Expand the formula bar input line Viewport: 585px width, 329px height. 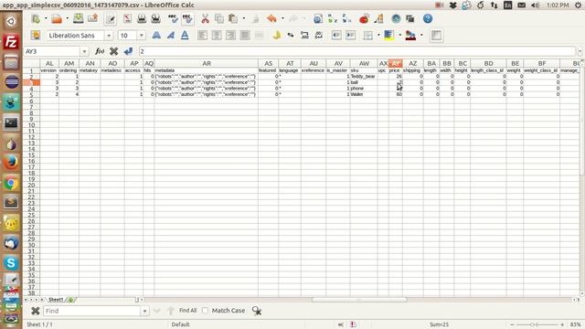click(x=580, y=51)
